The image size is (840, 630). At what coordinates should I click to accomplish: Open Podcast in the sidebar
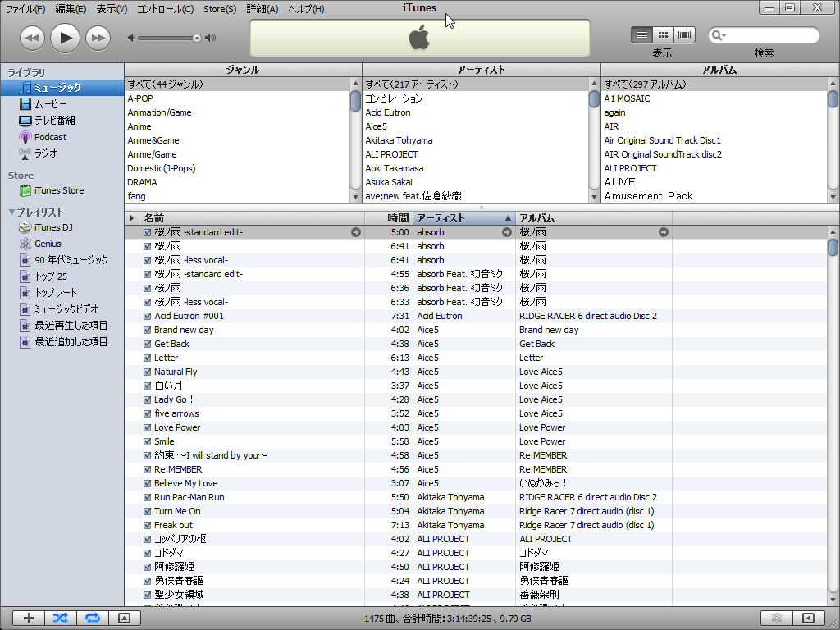(62, 137)
